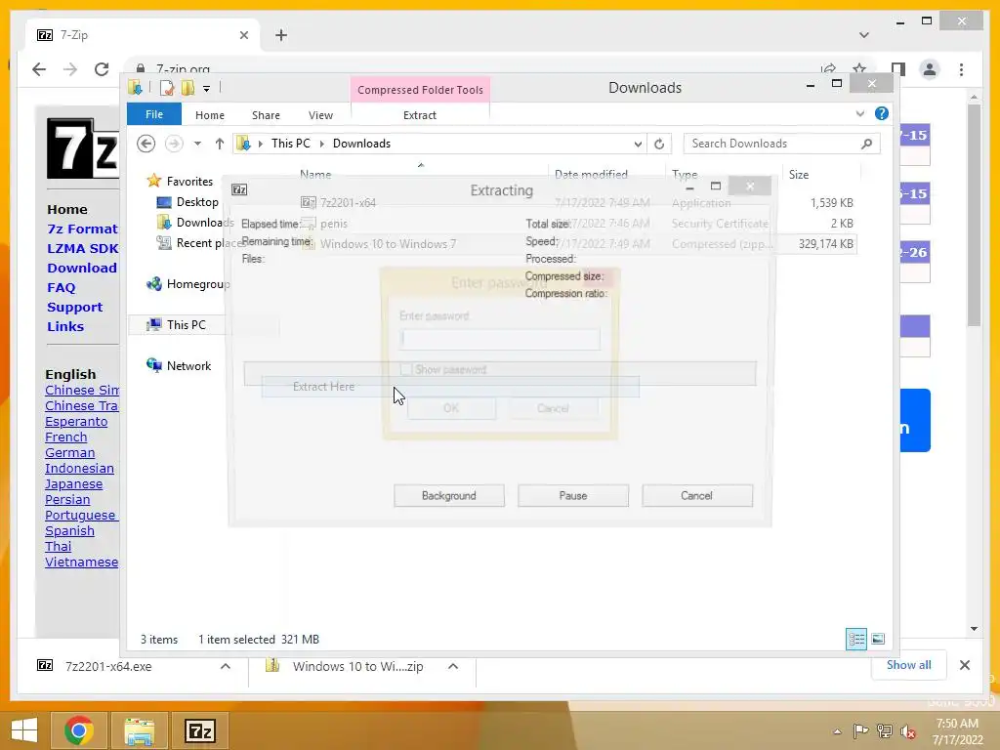This screenshot has height=750, width=1000.
Task: Open the Extract ribbon tab
Action: click(x=420, y=115)
